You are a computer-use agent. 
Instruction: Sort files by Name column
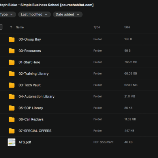click(x=20, y=27)
